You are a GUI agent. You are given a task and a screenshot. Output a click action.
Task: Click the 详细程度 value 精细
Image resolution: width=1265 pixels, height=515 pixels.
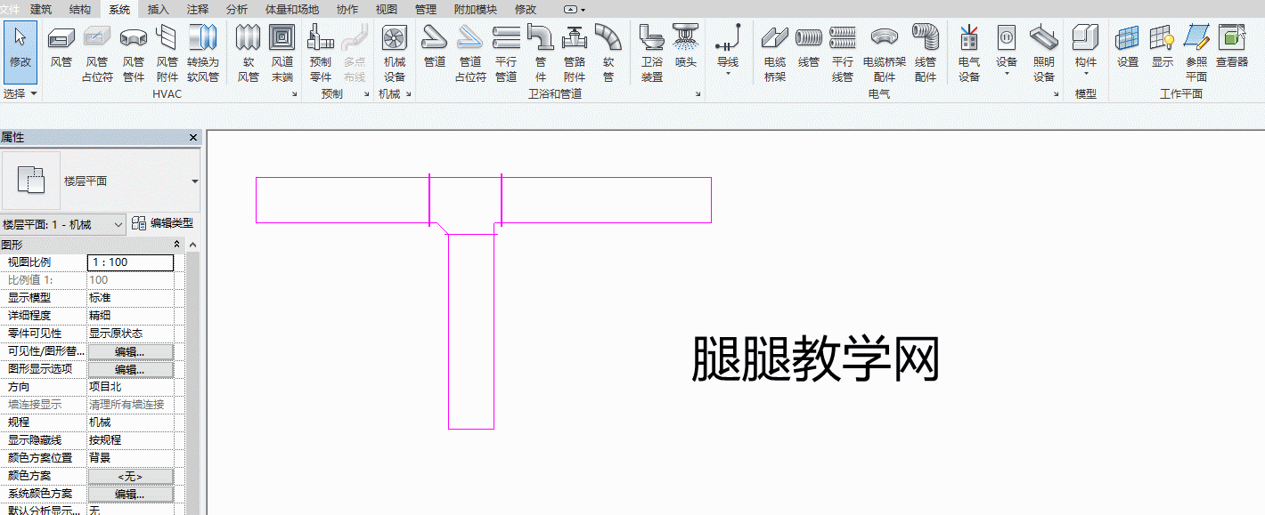(130, 316)
